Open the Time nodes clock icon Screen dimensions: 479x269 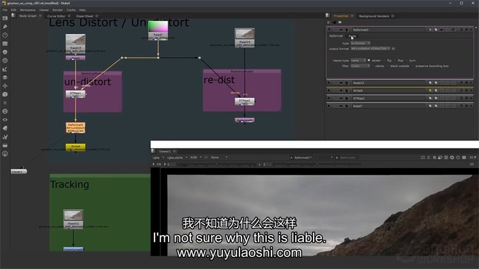(5, 35)
